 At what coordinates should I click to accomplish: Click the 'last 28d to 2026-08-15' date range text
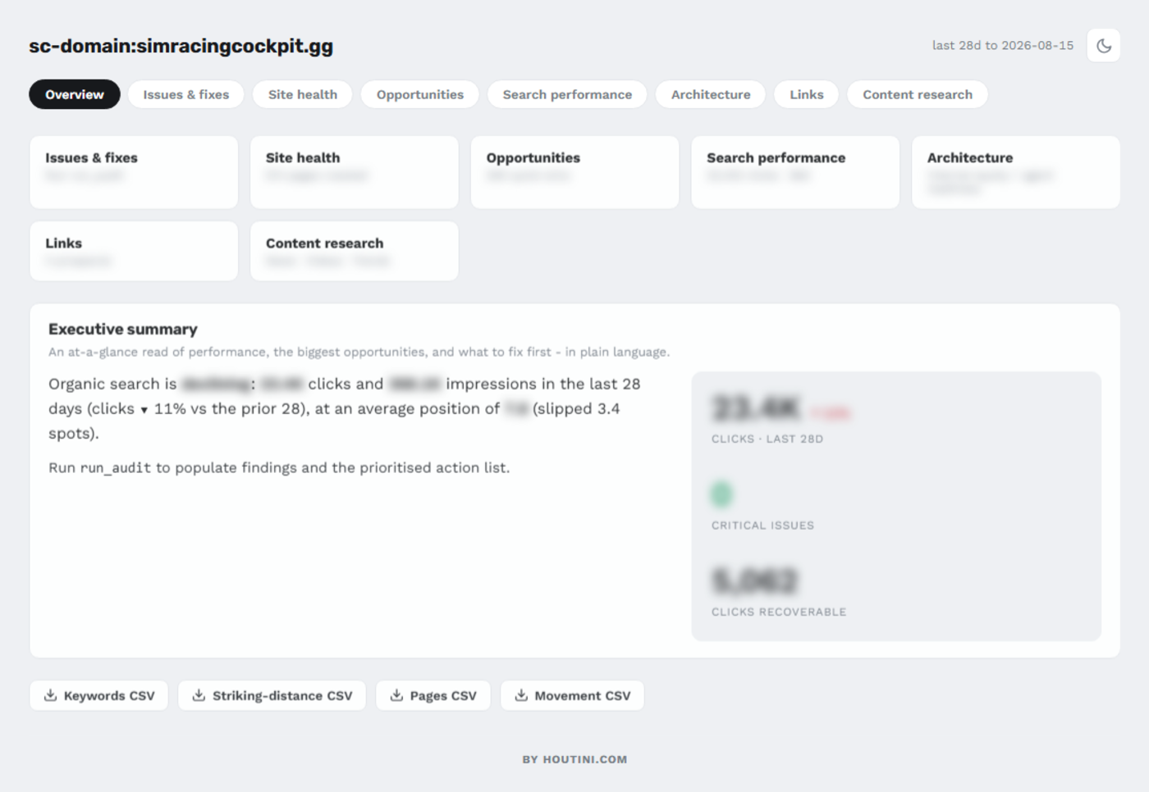pos(1003,45)
